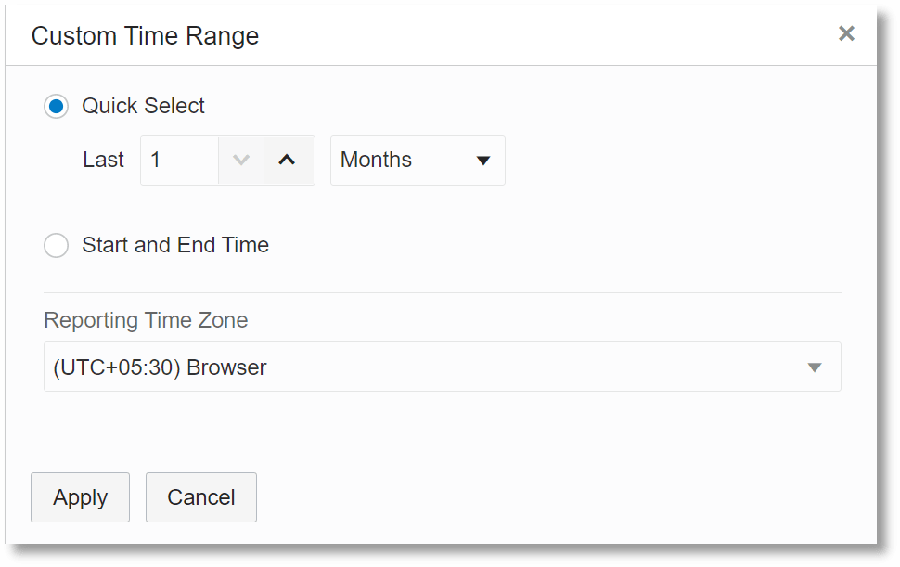Select the Start and End Time option
The width and height of the screenshot is (900, 567).
56,245
